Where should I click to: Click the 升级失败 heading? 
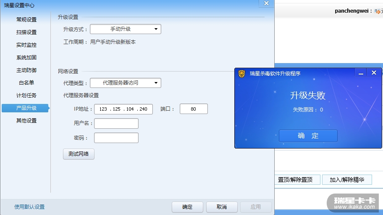pyautogui.click(x=308, y=96)
